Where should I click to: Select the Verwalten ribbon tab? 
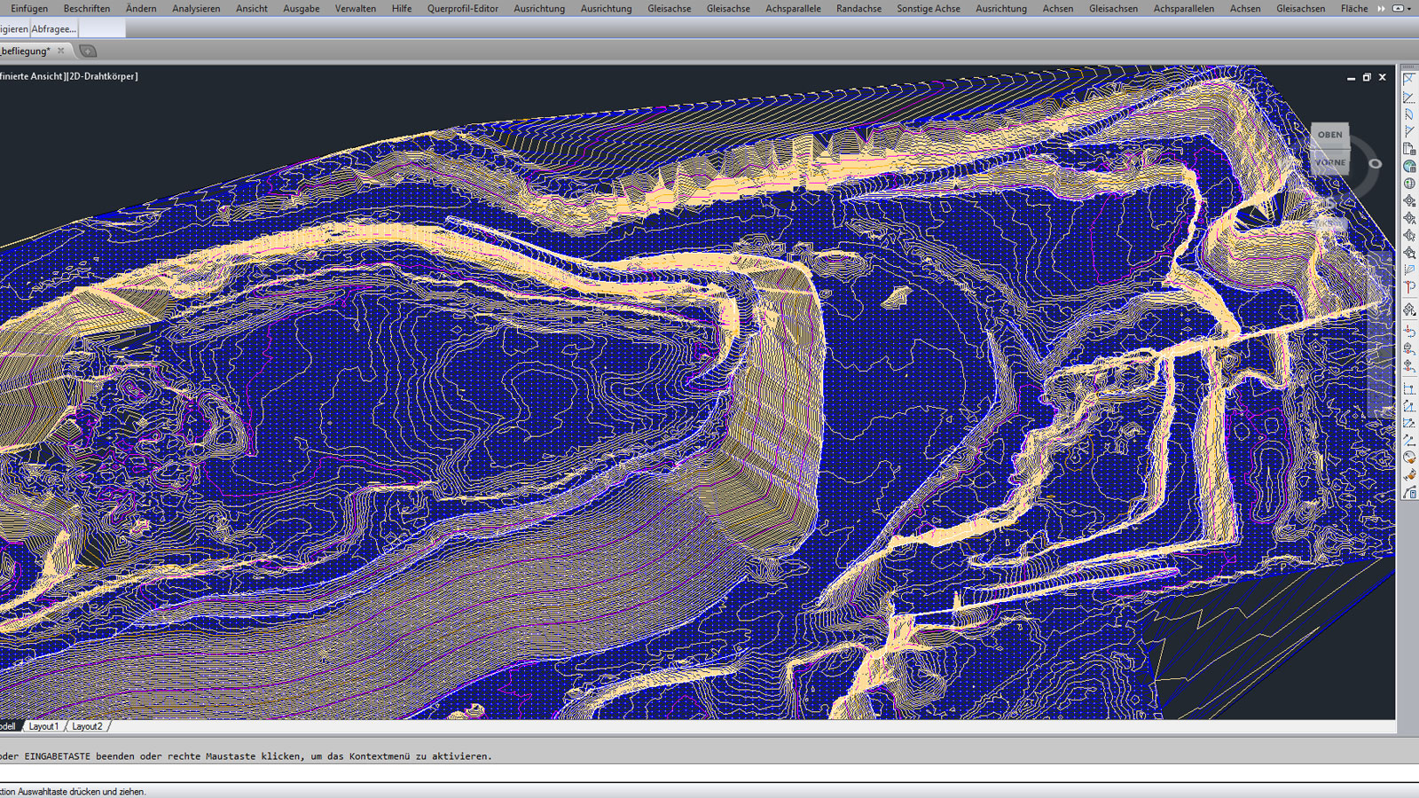(x=355, y=9)
